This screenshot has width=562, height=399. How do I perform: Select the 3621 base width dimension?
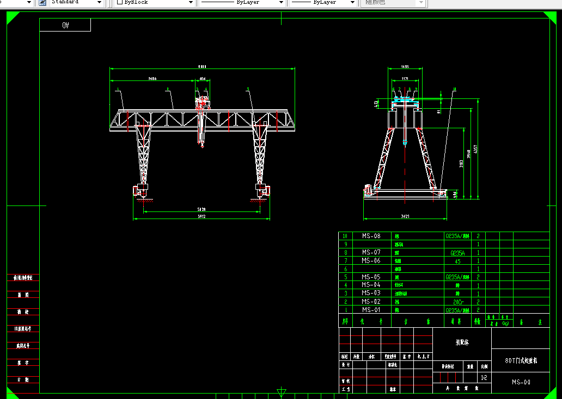pos(405,216)
